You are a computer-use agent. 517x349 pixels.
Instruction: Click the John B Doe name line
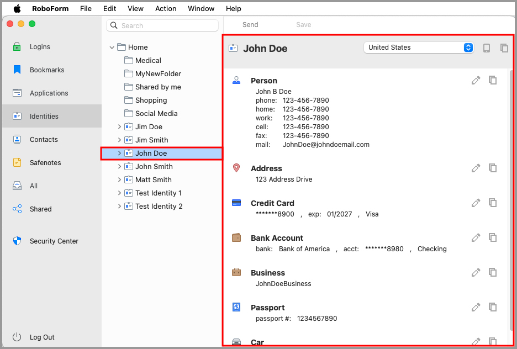pos(273,91)
